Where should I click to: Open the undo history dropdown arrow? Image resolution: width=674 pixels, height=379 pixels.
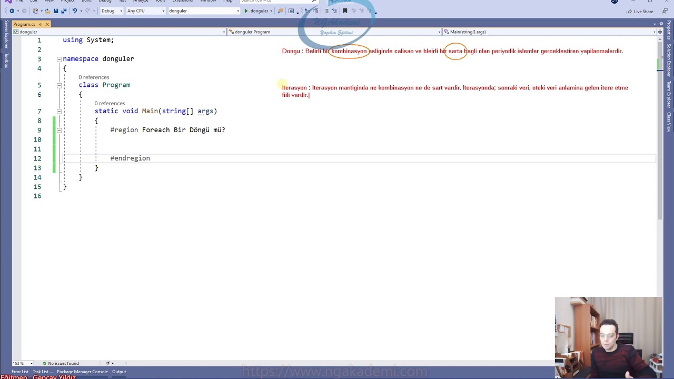click(x=80, y=11)
